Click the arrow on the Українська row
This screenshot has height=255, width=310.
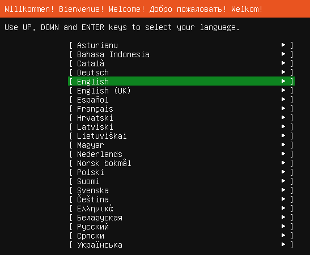pos(283,244)
